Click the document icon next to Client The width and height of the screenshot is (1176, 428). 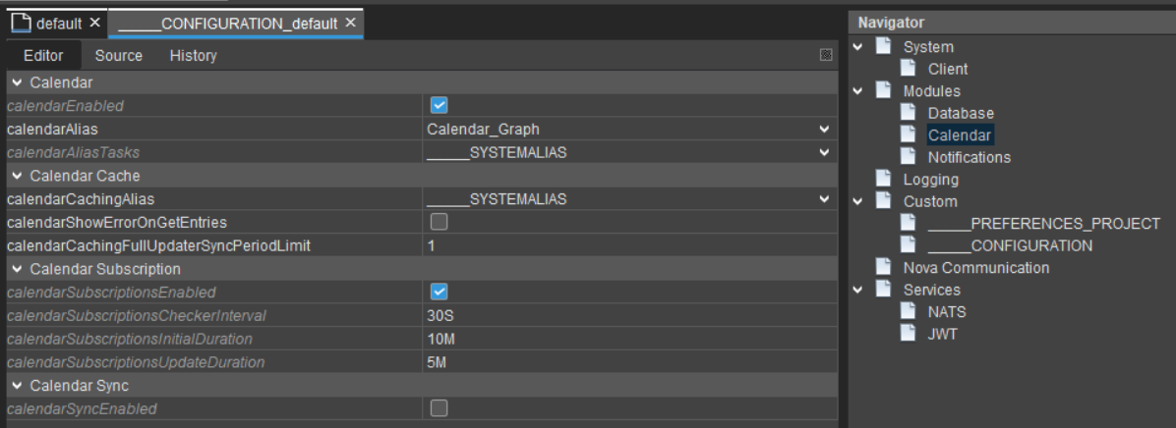click(908, 68)
